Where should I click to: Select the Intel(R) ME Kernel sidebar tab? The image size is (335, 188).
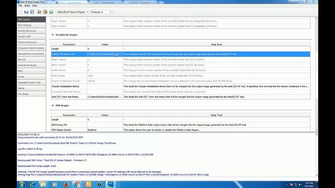tap(31, 31)
